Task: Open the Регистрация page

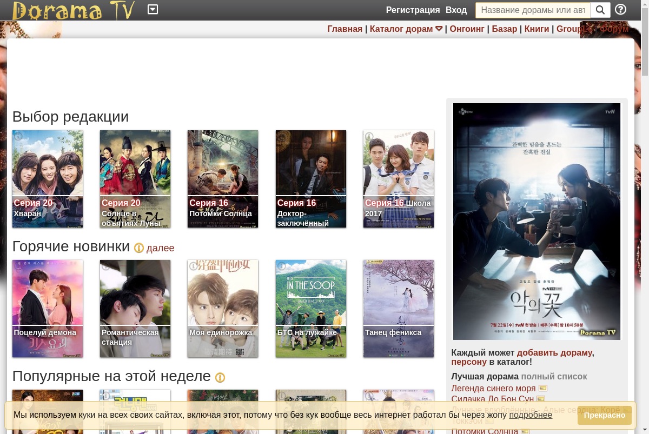Action: [413, 10]
